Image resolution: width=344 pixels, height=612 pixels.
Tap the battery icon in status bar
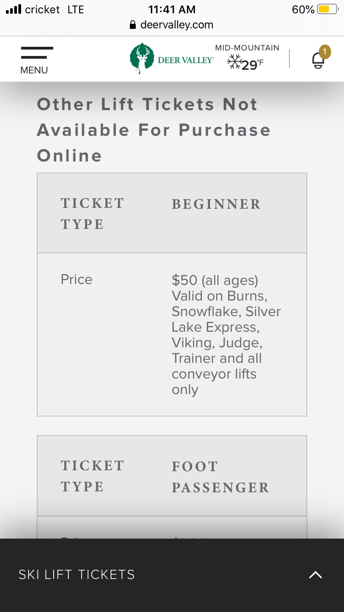coord(327,10)
